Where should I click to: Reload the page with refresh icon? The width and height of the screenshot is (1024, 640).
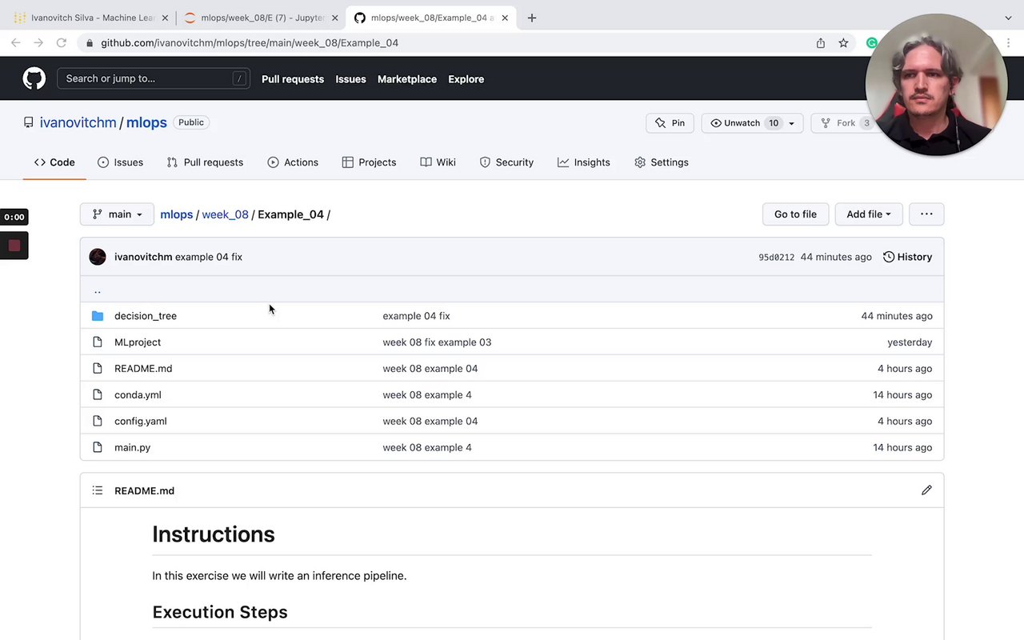pos(62,43)
